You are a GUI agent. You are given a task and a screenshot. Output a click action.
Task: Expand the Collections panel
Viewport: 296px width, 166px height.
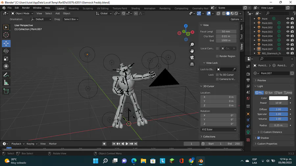pyautogui.click(x=209, y=136)
